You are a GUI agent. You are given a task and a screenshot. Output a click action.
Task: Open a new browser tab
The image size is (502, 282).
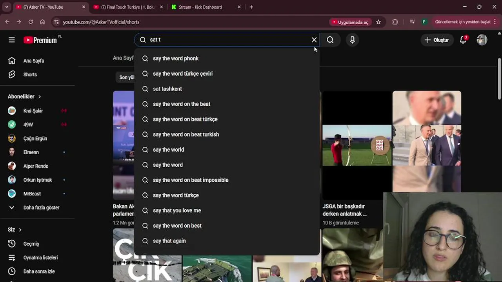pyautogui.click(x=251, y=7)
